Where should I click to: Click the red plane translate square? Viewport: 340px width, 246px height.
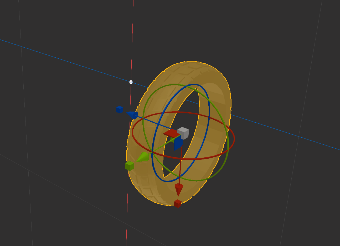[x=172, y=133]
